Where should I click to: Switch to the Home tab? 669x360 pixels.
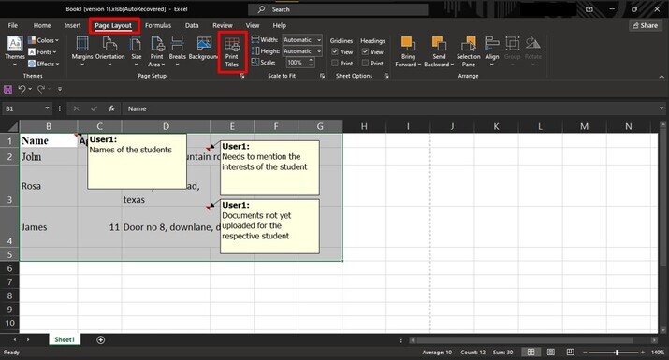pos(42,25)
